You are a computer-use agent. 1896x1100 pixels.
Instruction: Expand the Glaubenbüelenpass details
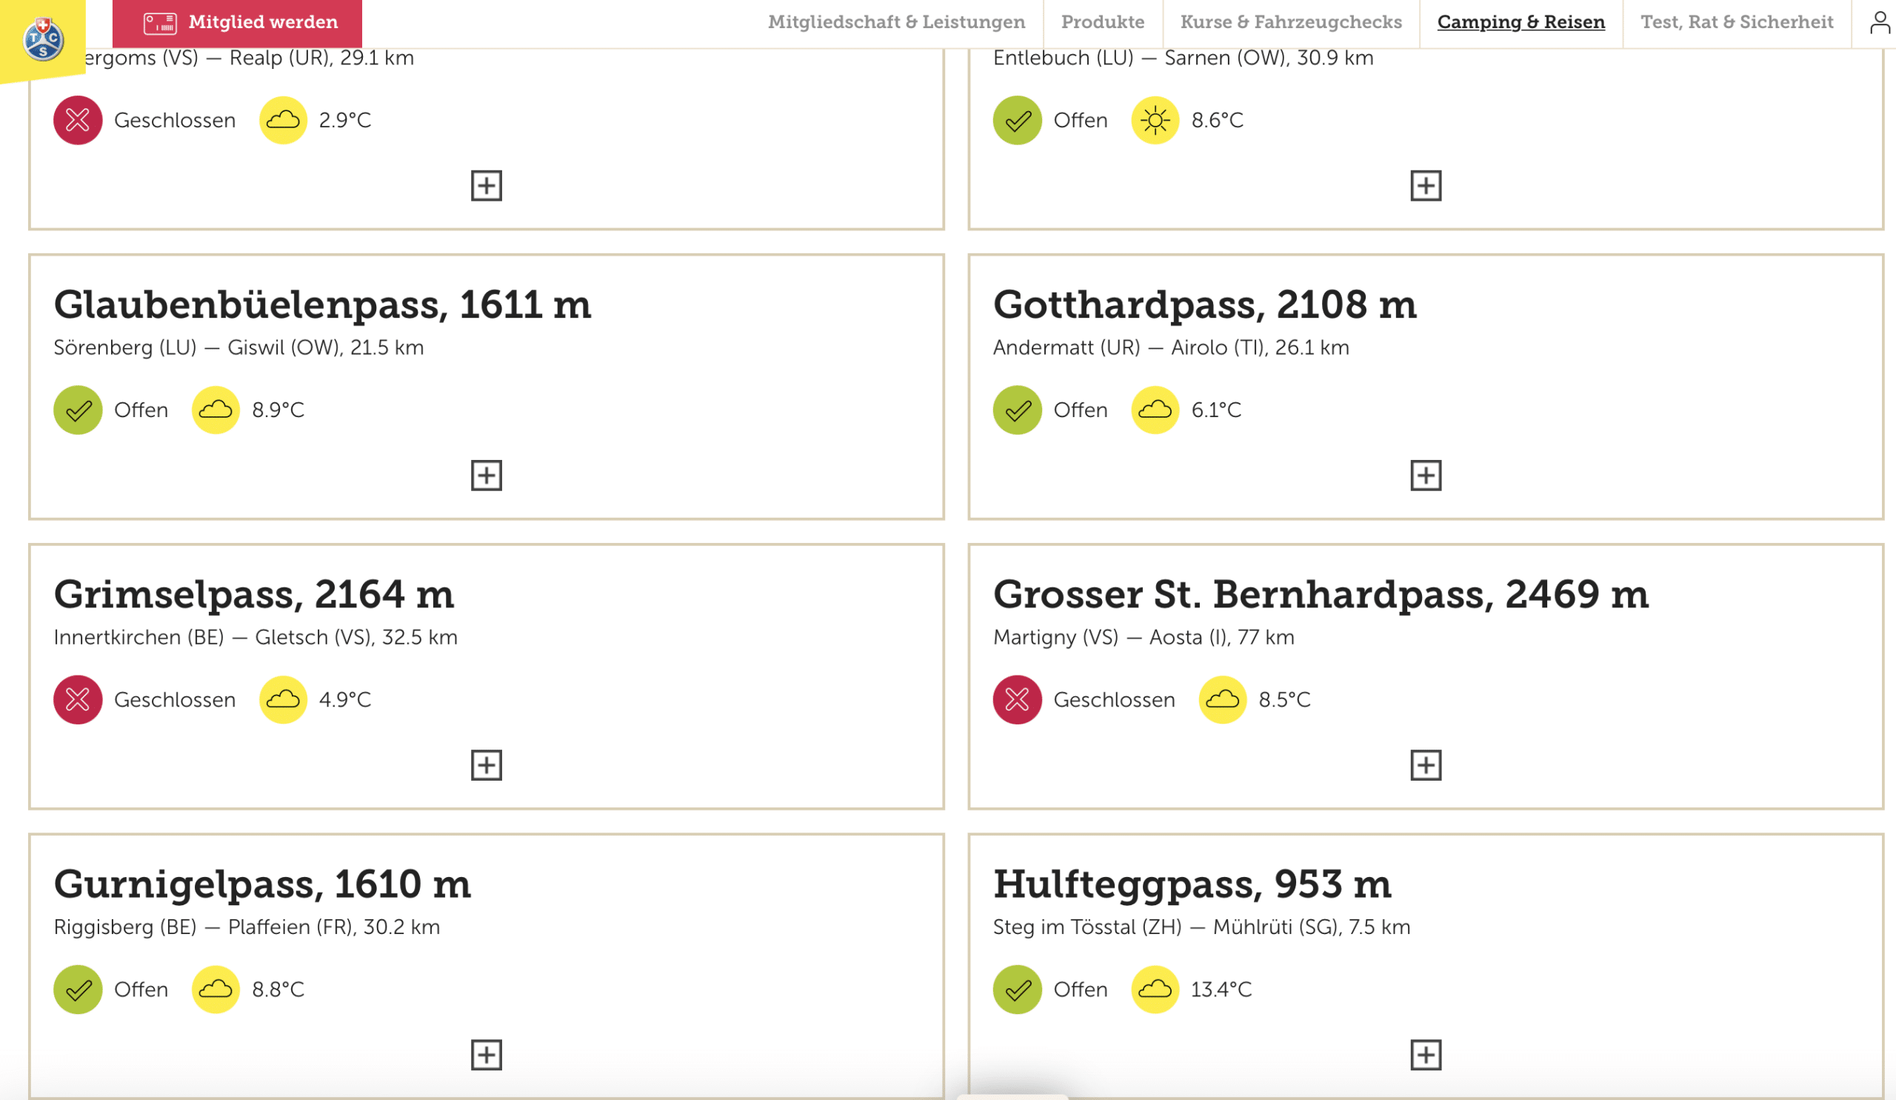[x=486, y=476]
